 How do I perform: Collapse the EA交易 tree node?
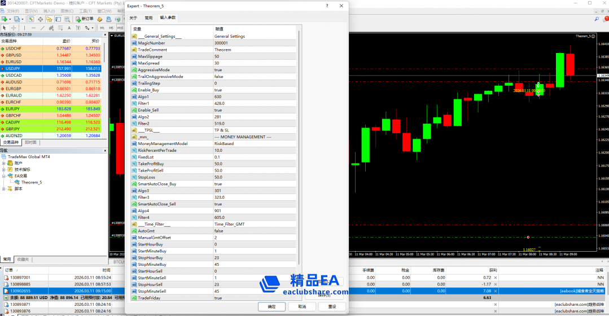click(4, 176)
